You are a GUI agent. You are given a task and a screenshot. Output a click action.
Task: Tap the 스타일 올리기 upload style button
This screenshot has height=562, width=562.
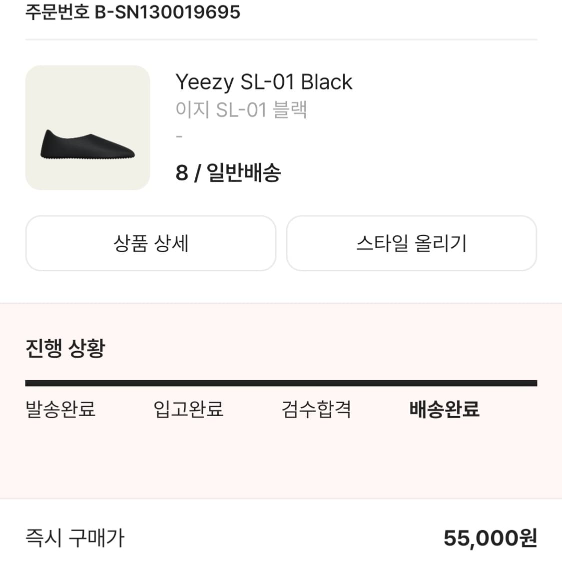pos(411,244)
